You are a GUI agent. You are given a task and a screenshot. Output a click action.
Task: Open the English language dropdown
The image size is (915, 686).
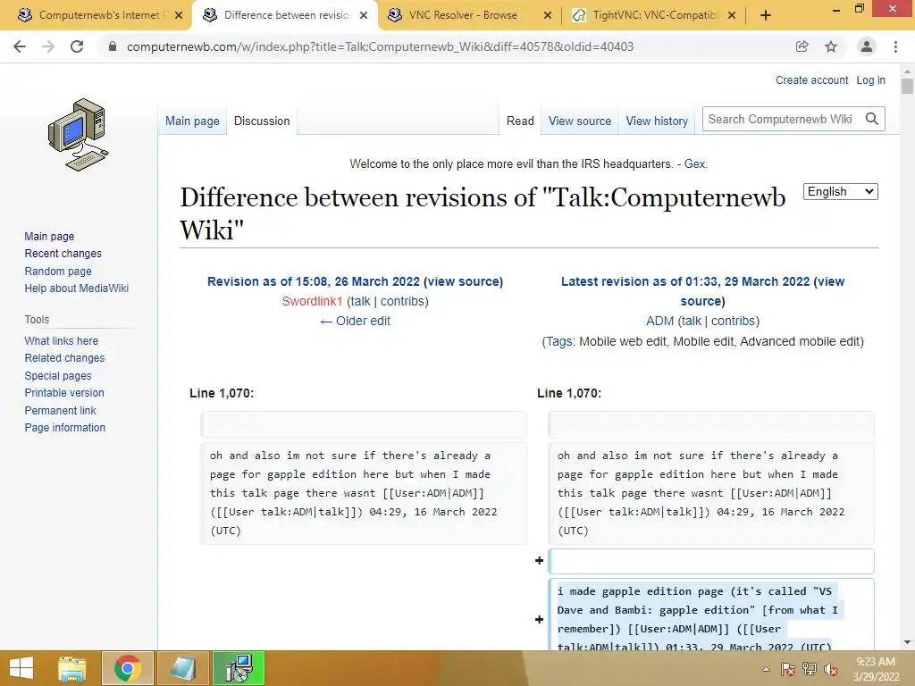pos(840,192)
